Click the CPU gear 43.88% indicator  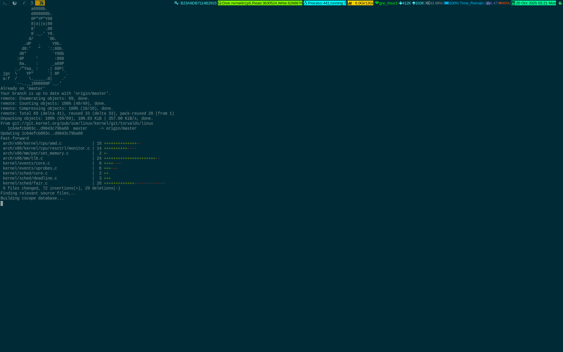434,3
